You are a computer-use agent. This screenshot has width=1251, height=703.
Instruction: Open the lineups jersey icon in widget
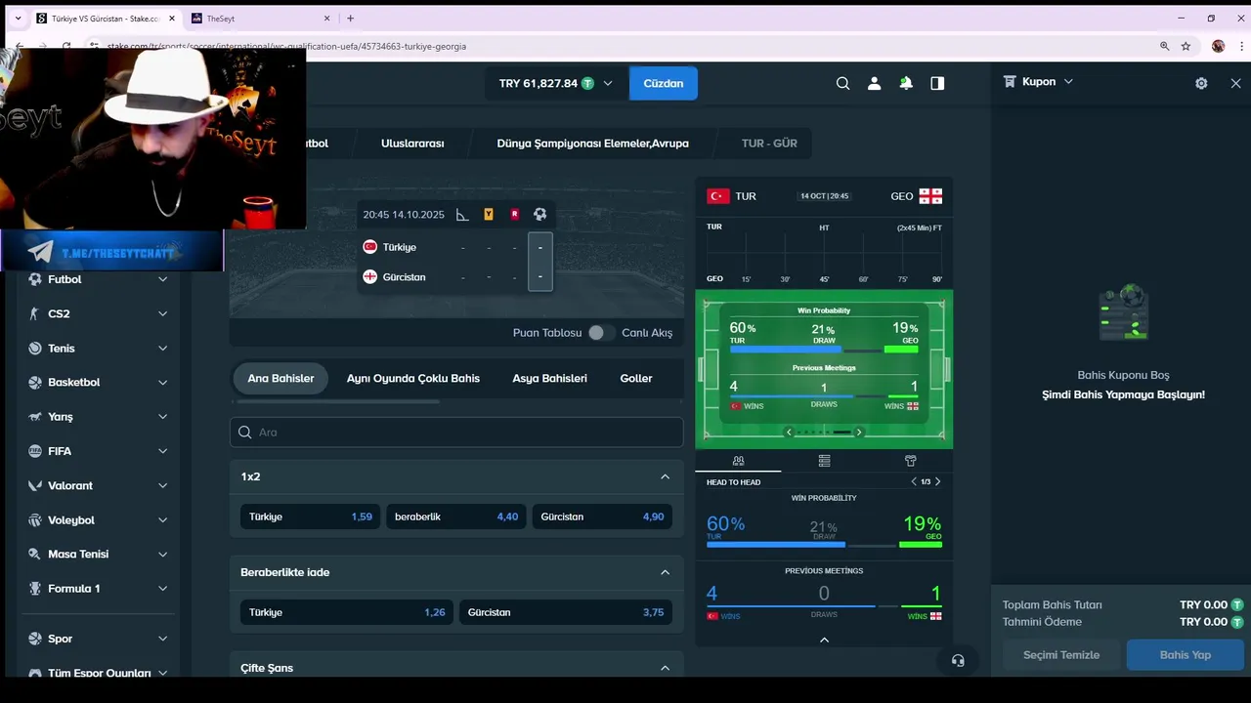tap(910, 461)
